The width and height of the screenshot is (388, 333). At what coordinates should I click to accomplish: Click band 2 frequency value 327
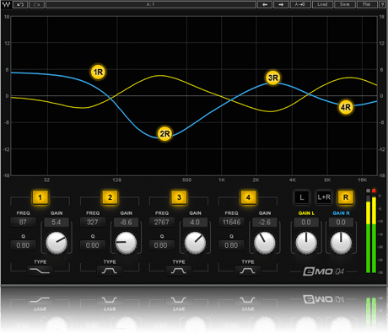tap(93, 222)
